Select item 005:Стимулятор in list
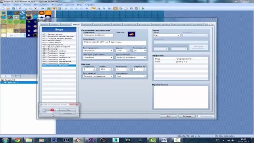This screenshot has width=254, height=143. coord(59,43)
